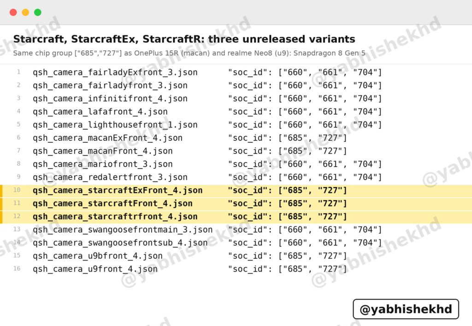472x326 pixels.
Task: Click the @yabhishekhd handle badge
Action: 406,309
